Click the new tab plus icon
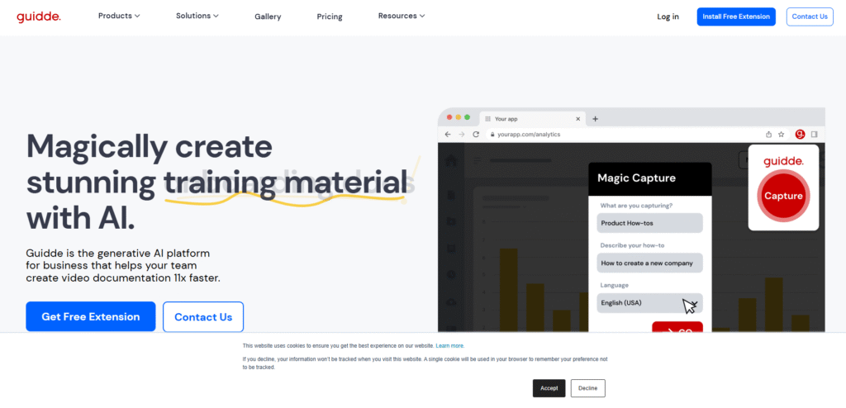Screen dimensions: 846x408 [x=595, y=118]
